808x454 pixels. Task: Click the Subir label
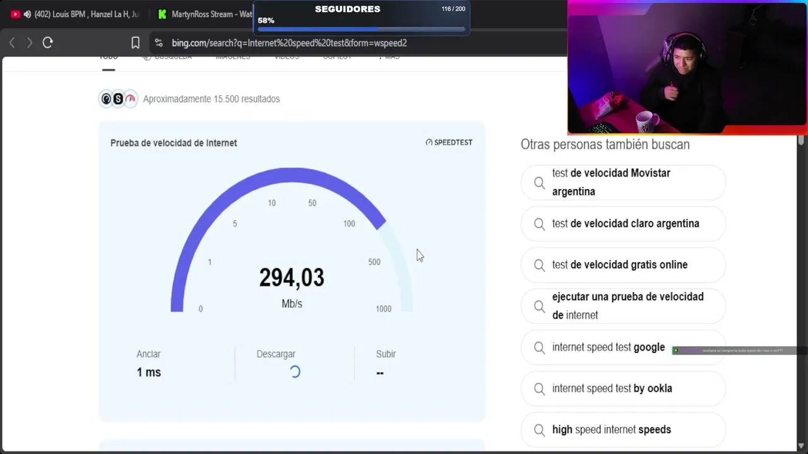[x=386, y=354]
